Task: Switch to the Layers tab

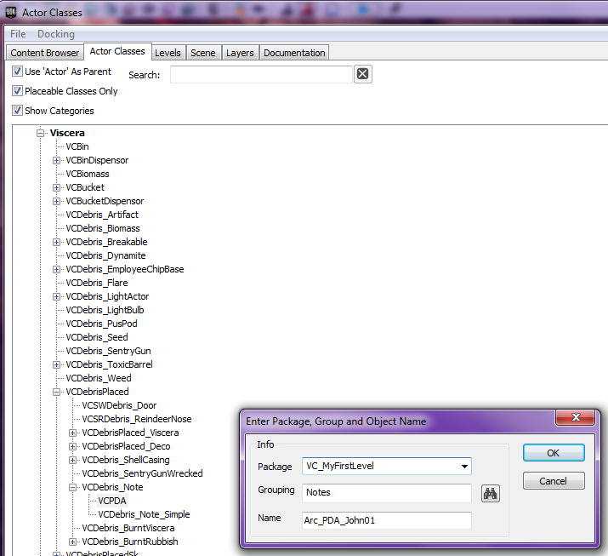Action: pos(240,53)
